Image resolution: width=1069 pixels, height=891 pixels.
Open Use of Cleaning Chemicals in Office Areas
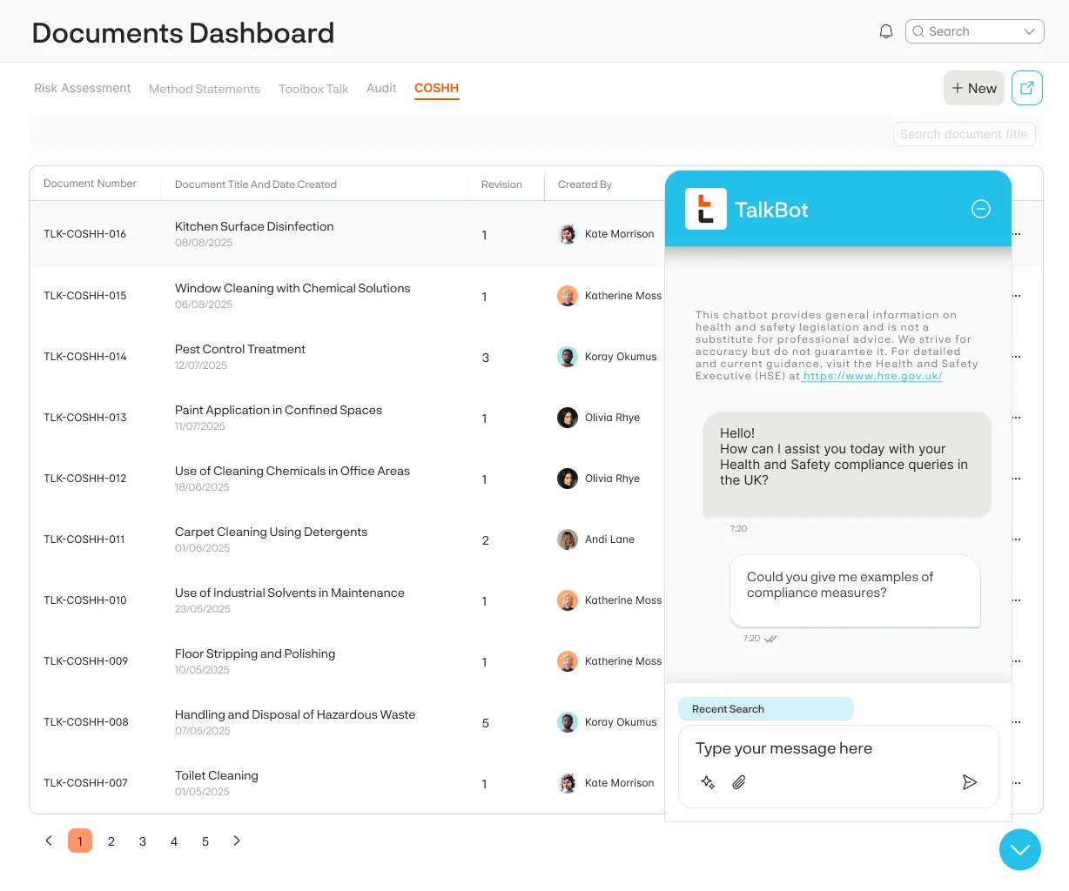pos(292,471)
